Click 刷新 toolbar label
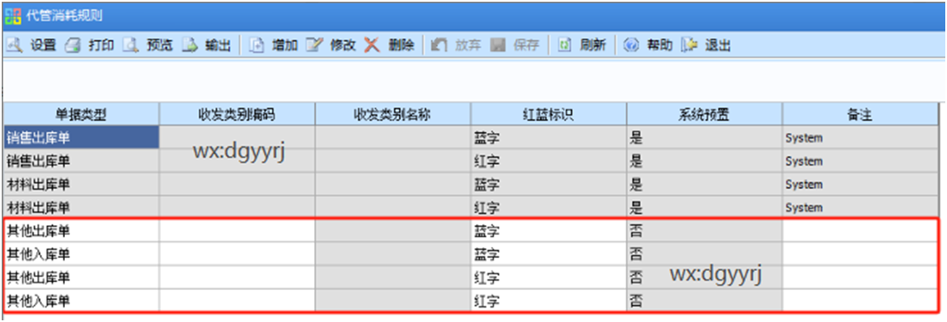The image size is (947, 322). point(593,45)
